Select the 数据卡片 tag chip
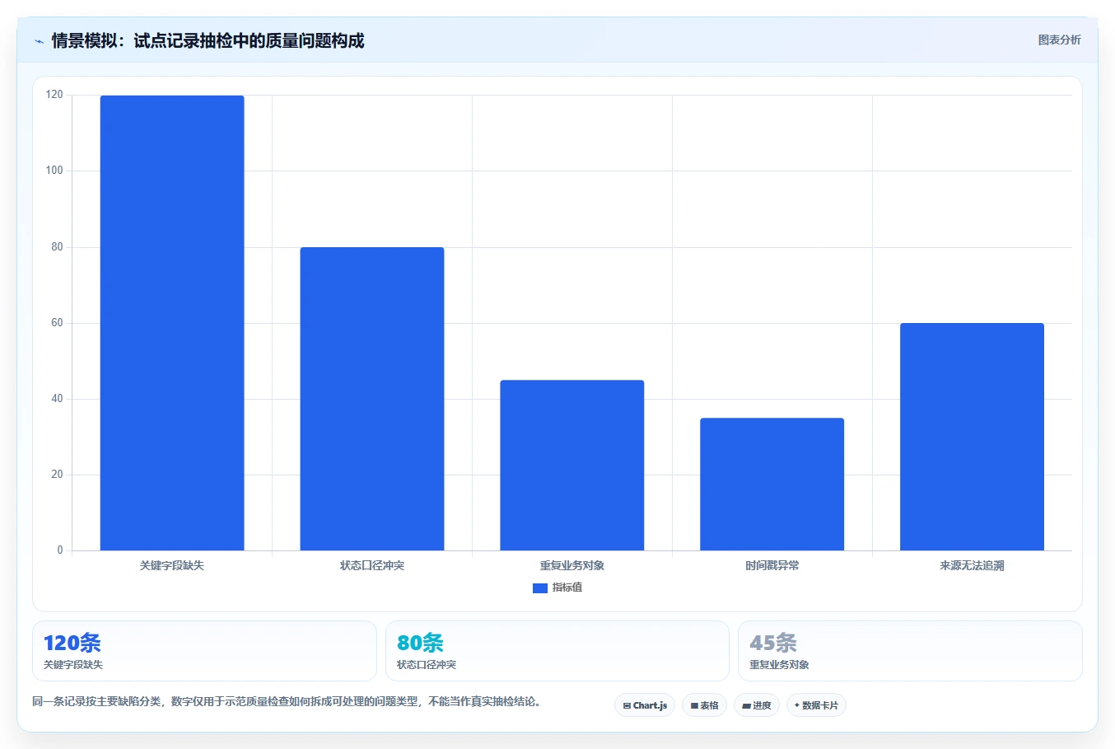Screen dimensions: 1115x749 tap(816, 705)
